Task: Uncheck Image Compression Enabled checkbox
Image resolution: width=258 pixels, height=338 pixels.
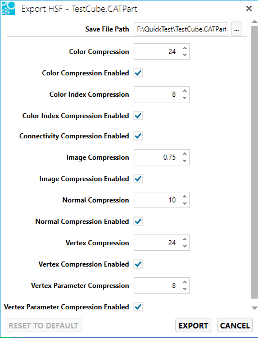Action: tap(138, 179)
